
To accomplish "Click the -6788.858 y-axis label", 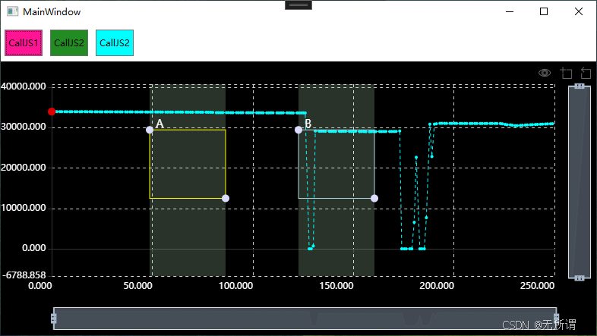I will pos(24,275).
